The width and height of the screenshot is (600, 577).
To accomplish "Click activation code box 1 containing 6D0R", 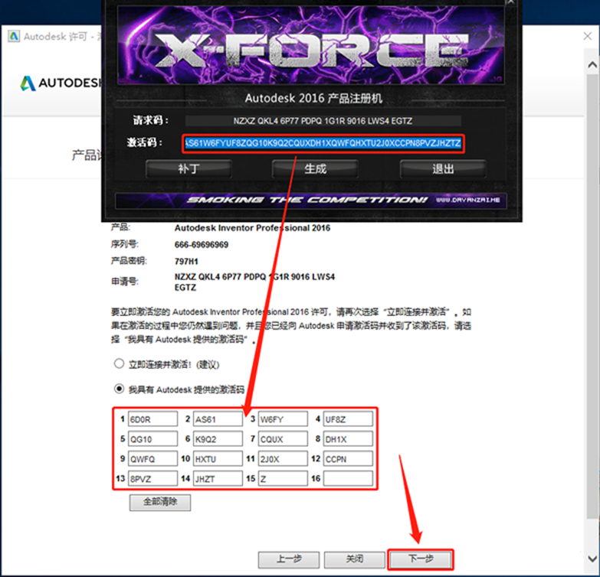I will [x=152, y=419].
